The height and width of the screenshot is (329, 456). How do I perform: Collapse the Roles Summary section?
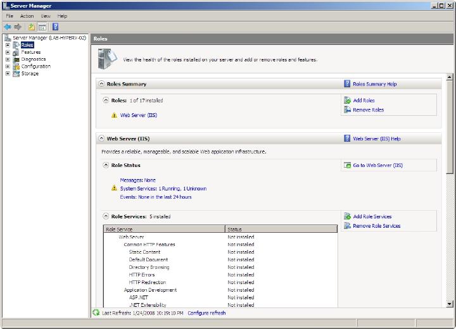[101, 84]
